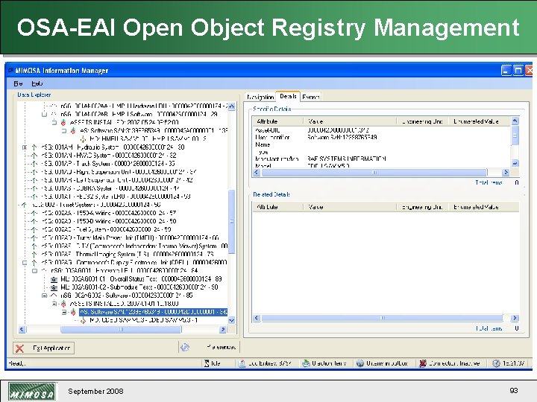Click 'Connection Inactive' status text
The height and width of the screenshot is (402, 537).
tap(454, 363)
